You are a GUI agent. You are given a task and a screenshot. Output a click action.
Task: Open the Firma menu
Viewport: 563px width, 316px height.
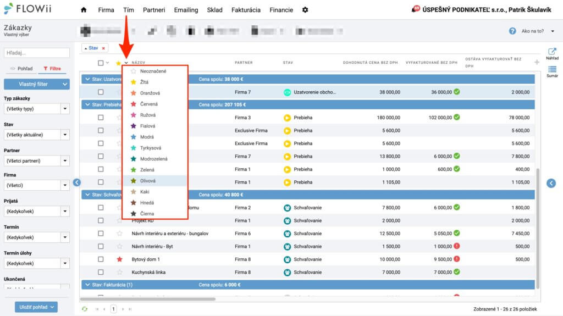coord(106,10)
